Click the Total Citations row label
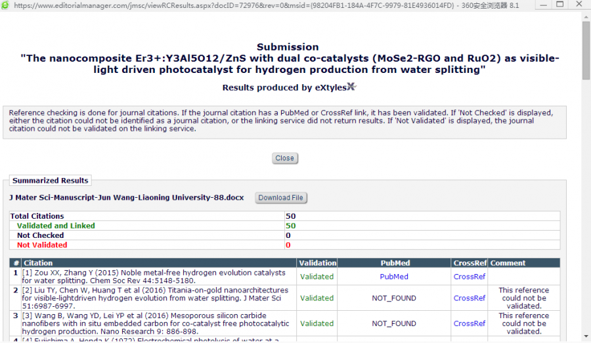 37,216
